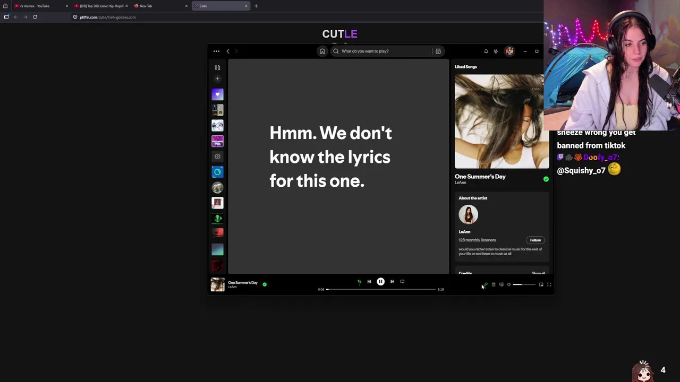680x382 pixels.
Task: Open the 90s playlist in the sidebar
Action: tap(217, 141)
